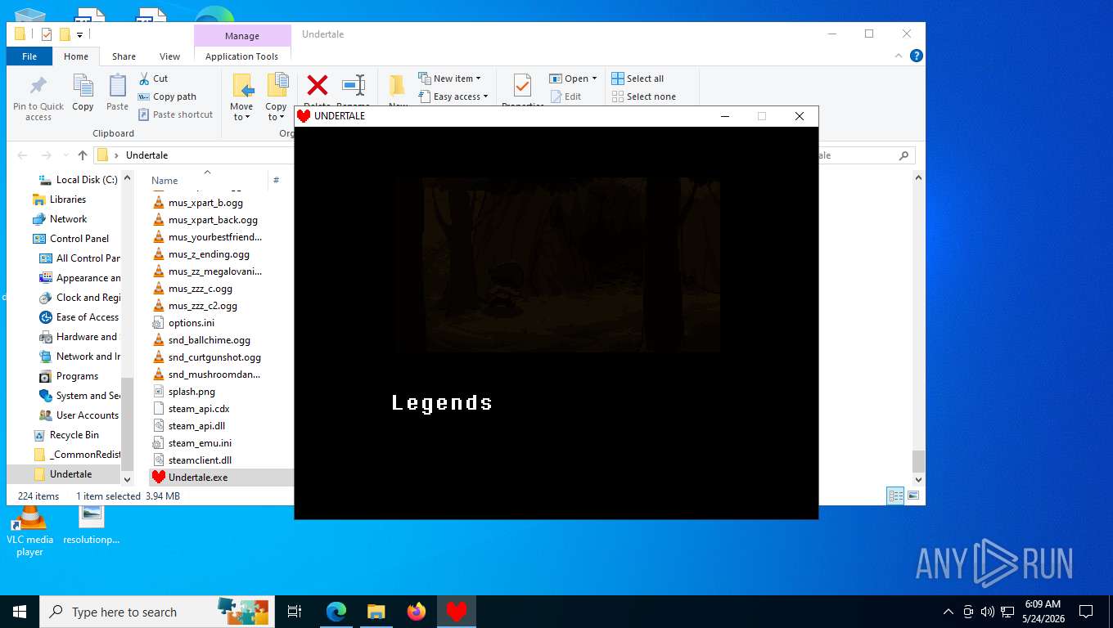The height and width of the screenshot is (628, 1113).
Task: Click the Undertale.exe red heart icon
Action: [x=159, y=478]
